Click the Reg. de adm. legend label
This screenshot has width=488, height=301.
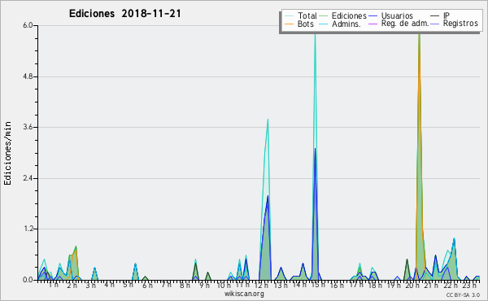[405, 24]
